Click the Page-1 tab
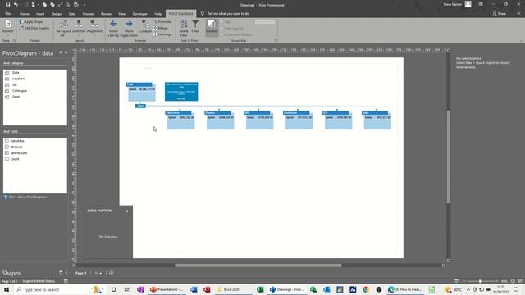The image size is (525, 295). 80,273
